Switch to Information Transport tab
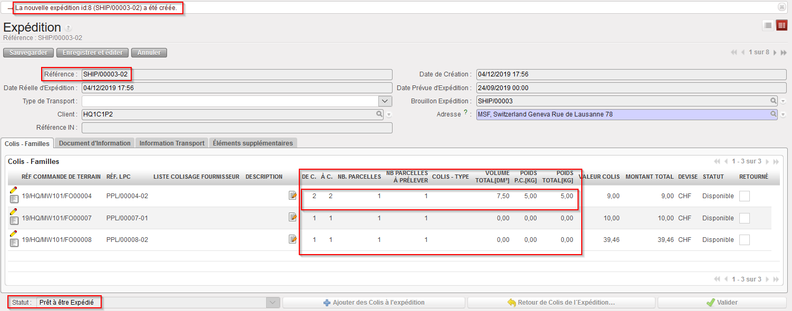This screenshot has width=792, height=311. tap(172, 143)
